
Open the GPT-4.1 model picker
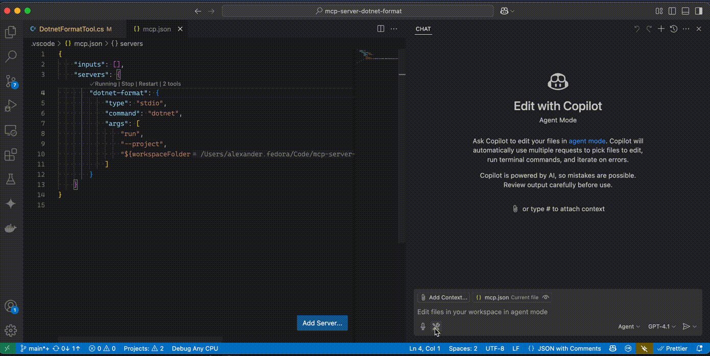pos(661,326)
